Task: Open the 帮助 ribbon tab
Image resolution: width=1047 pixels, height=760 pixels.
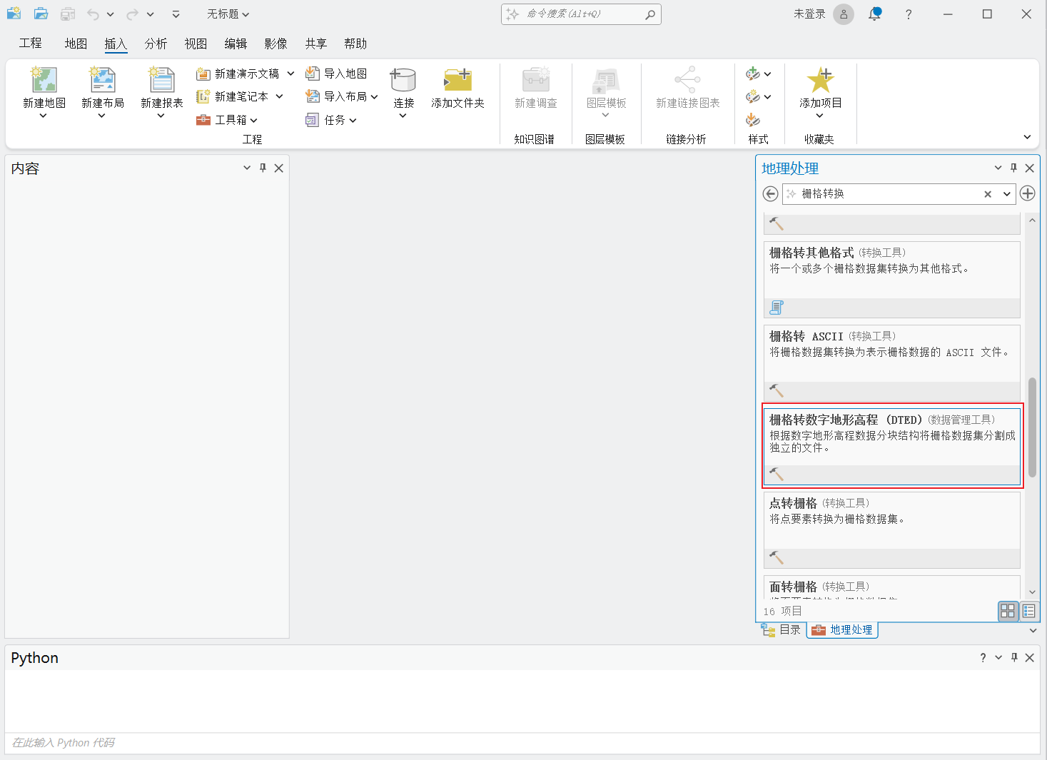Action: click(x=355, y=44)
